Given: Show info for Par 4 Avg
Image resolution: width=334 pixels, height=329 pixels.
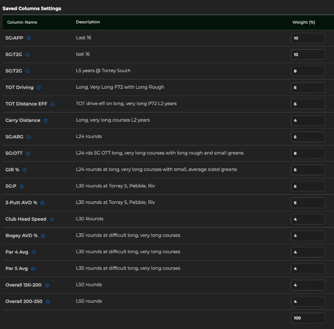Looking at the screenshot, I should click(34, 252).
